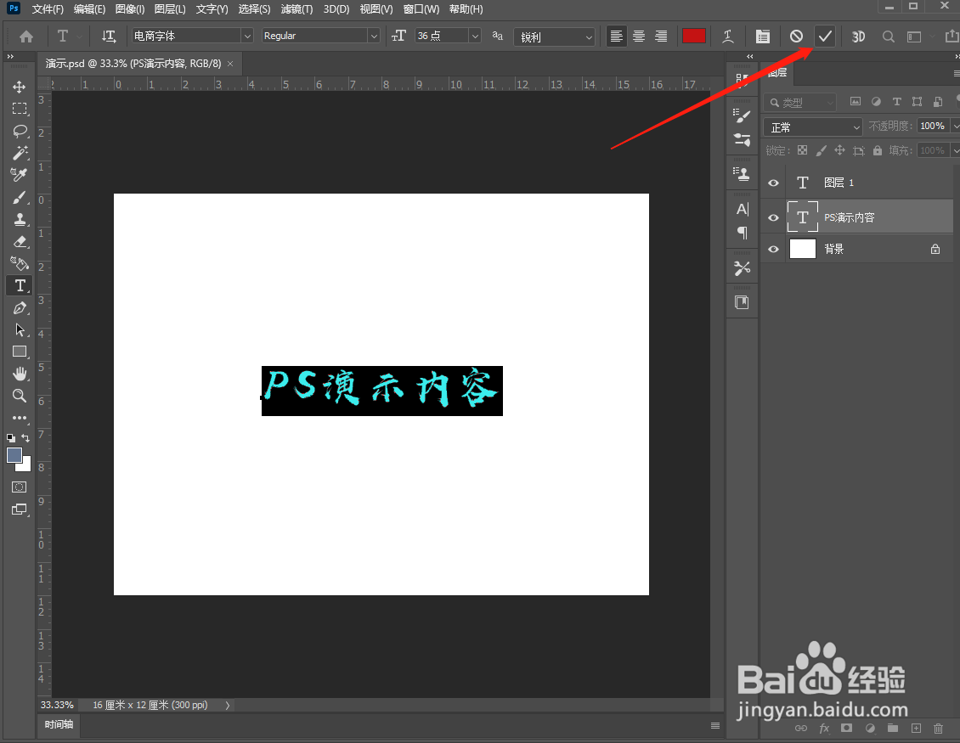The image size is (960, 743).
Task: Select the Eraser tool
Action: (x=19, y=241)
